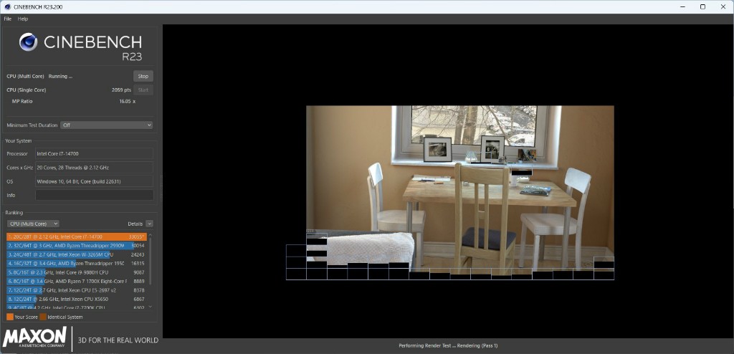Open the Help menu
The height and width of the screenshot is (354, 734).
[23, 19]
